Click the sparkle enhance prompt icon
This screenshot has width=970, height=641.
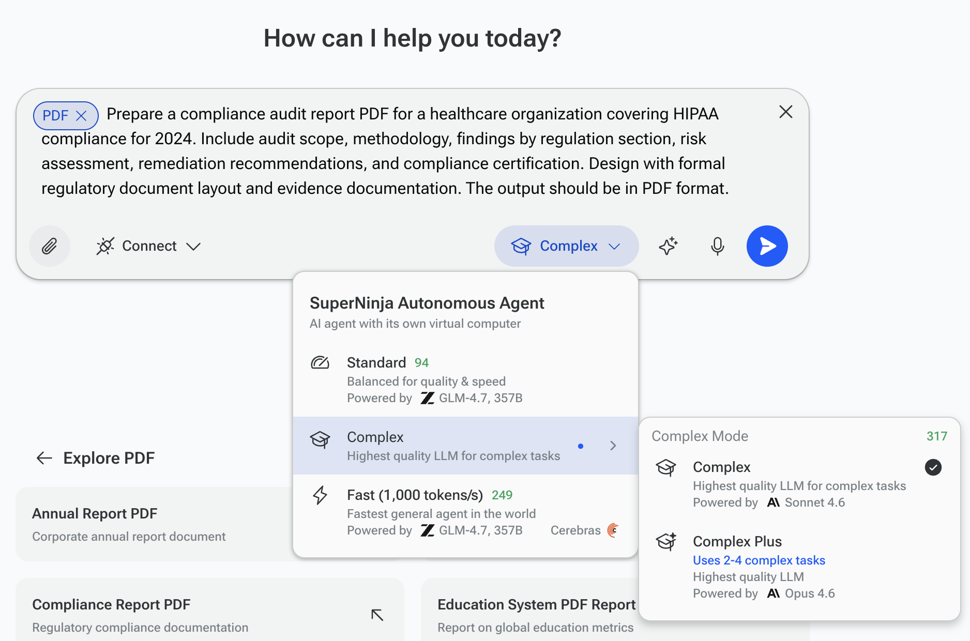coord(668,246)
